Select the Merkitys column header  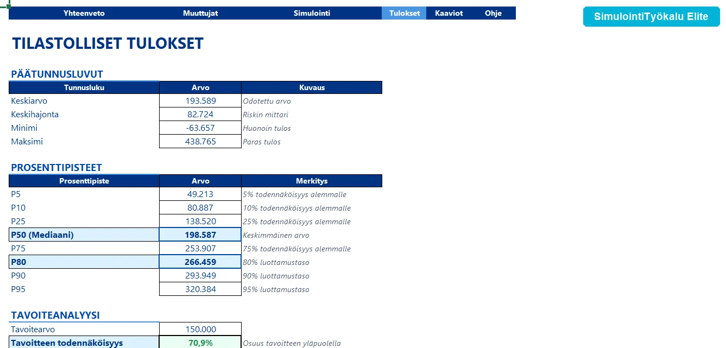(312, 181)
